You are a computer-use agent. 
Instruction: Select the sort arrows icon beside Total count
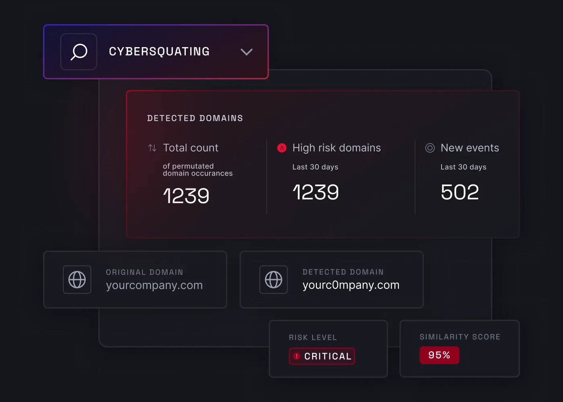click(x=152, y=148)
